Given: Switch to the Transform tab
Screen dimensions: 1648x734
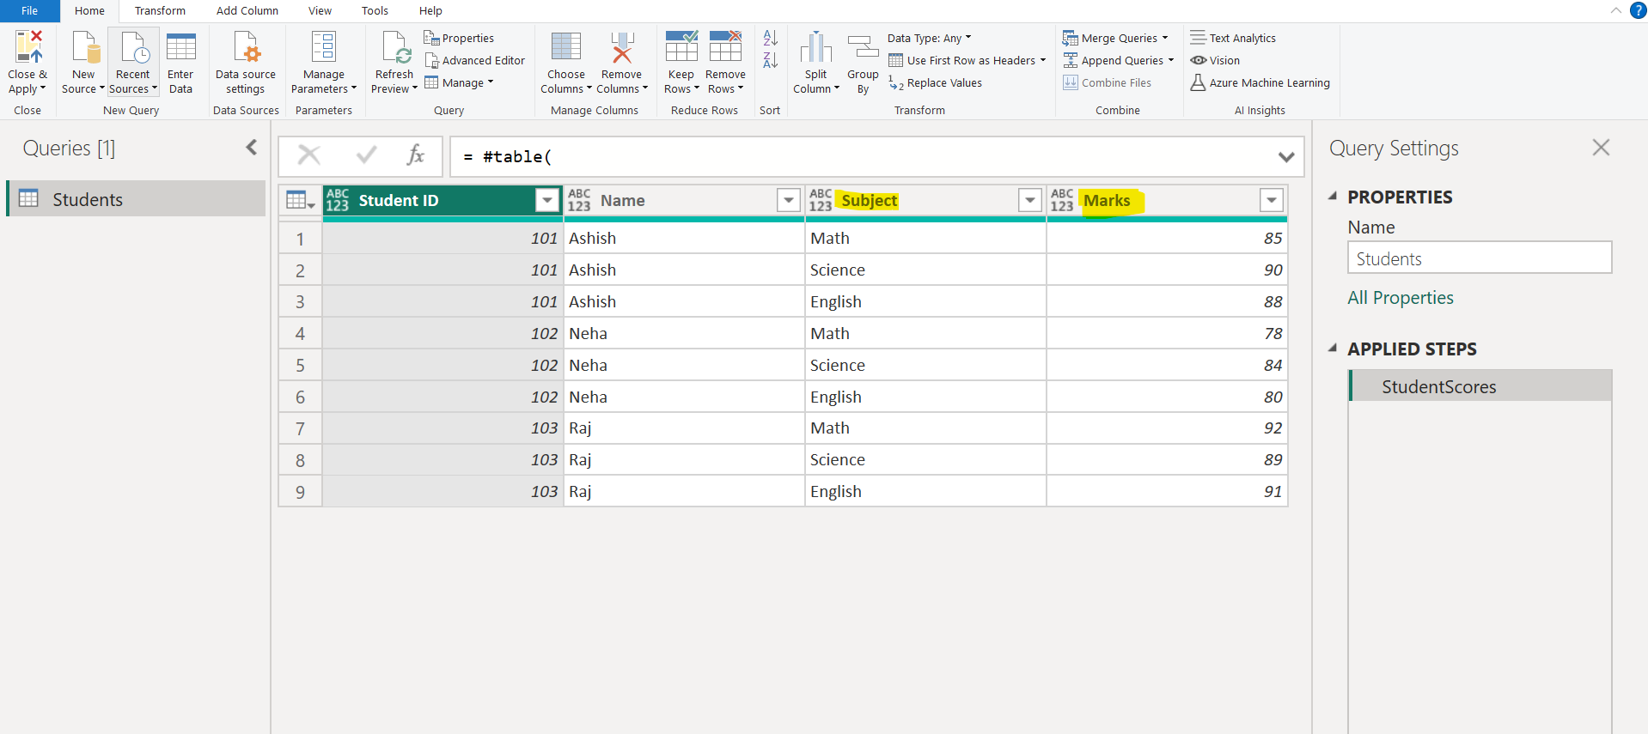Looking at the screenshot, I should click(160, 11).
